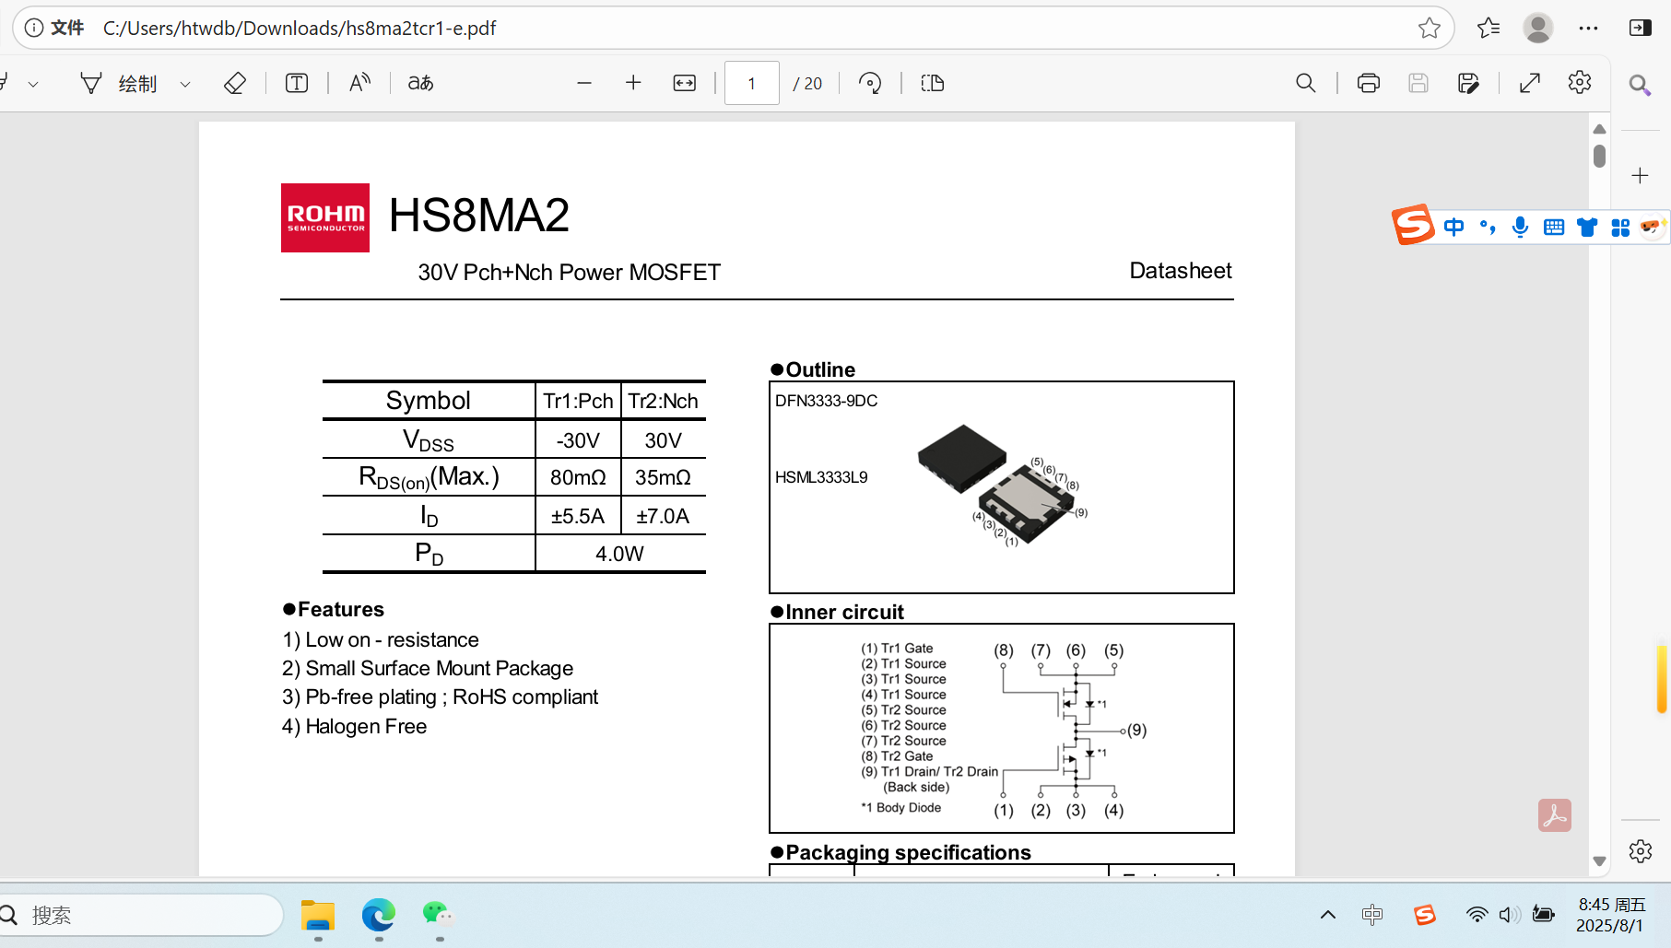Show hidden system tray icons
This screenshot has width=1671, height=948.
point(1328,915)
